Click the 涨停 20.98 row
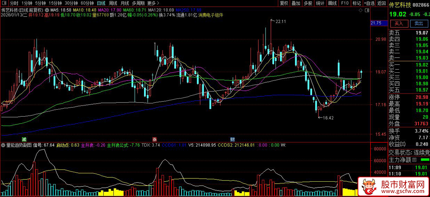The height and width of the screenshot is (197, 430). point(409,97)
